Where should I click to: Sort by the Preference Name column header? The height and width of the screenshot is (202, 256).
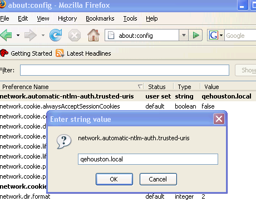point(72,87)
